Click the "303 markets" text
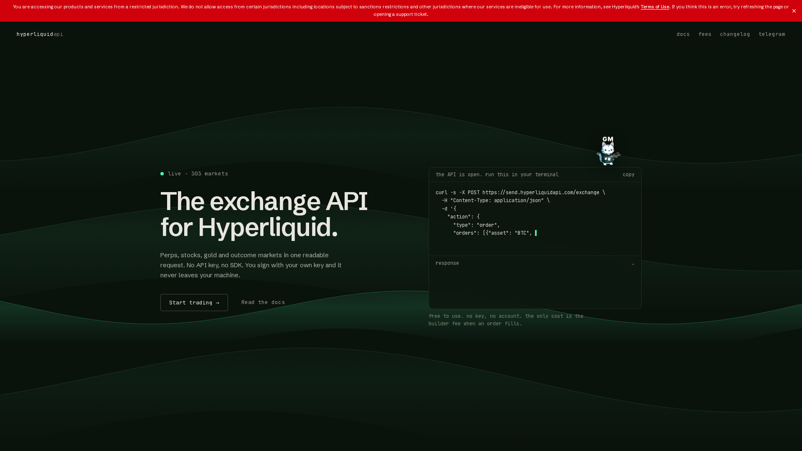The width and height of the screenshot is (802, 451). coord(210,174)
